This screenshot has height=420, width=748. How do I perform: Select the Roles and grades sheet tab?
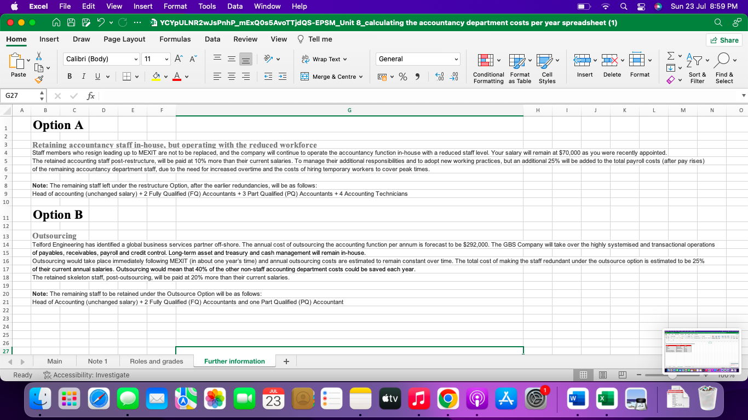(157, 361)
